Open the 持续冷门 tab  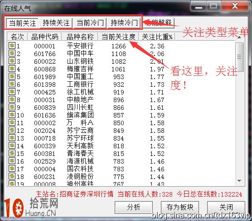click(124, 23)
